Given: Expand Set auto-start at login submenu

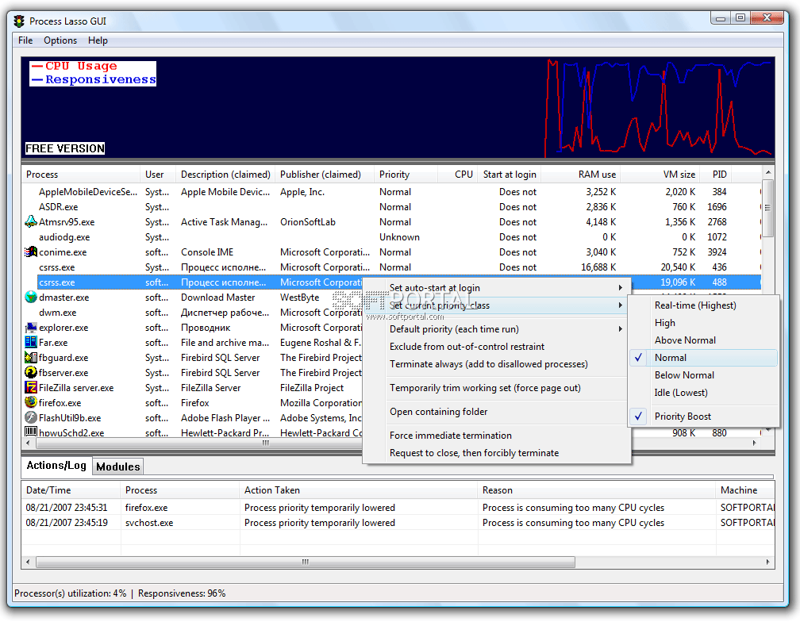Looking at the screenshot, I should click(497, 287).
